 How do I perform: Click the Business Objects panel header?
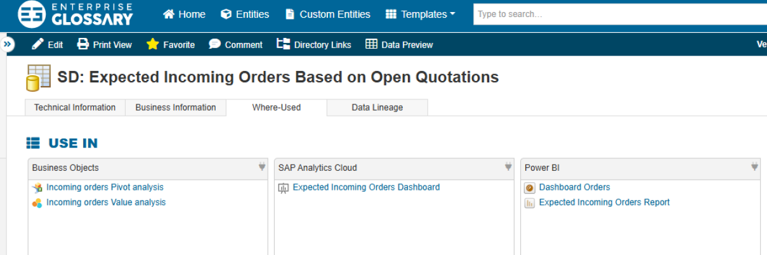click(x=148, y=168)
